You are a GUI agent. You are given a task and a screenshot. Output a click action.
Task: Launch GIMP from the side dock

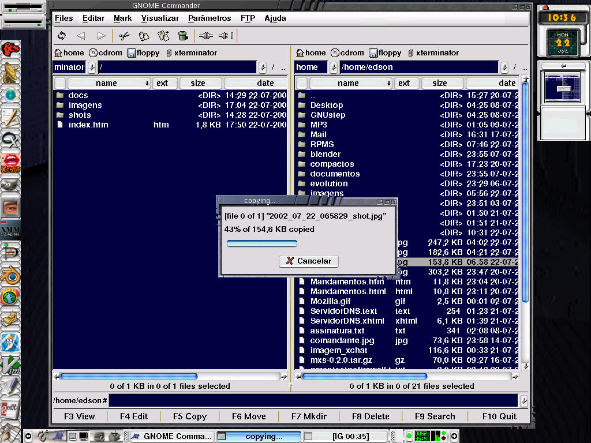coord(10,185)
